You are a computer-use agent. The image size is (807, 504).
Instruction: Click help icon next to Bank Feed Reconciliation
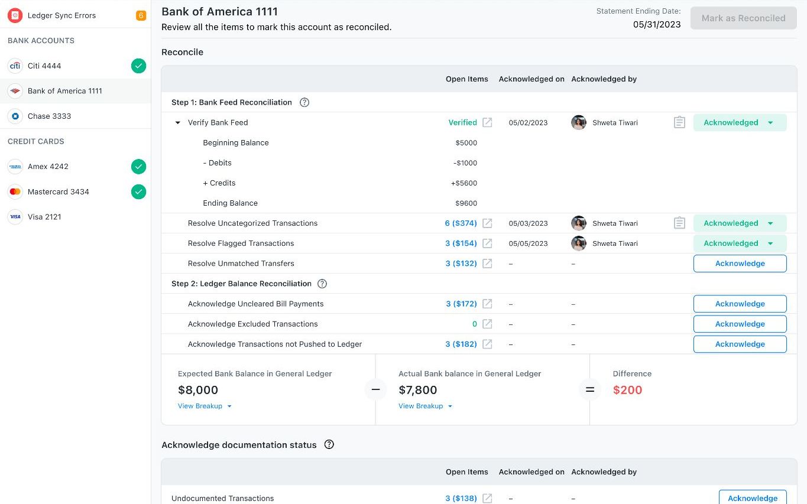[x=304, y=102]
